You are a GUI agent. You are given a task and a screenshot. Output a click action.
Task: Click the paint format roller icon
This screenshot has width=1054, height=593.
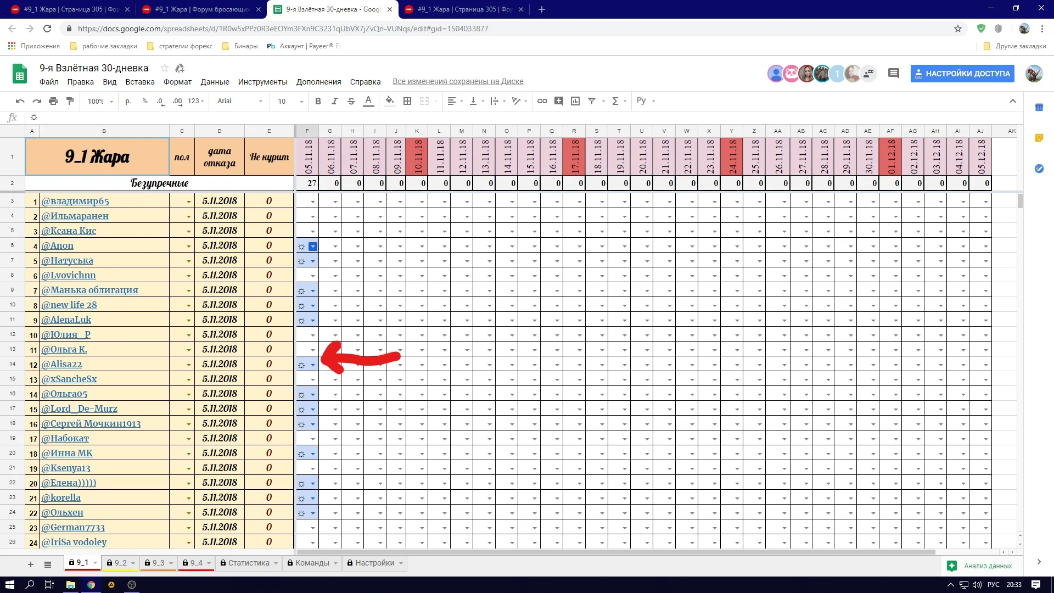(70, 101)
